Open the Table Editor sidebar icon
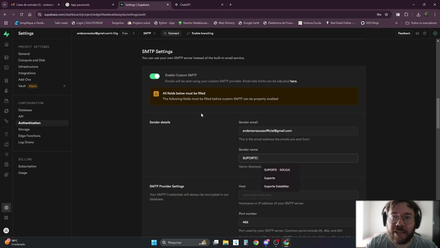440x248 pixels. (6, 58)
